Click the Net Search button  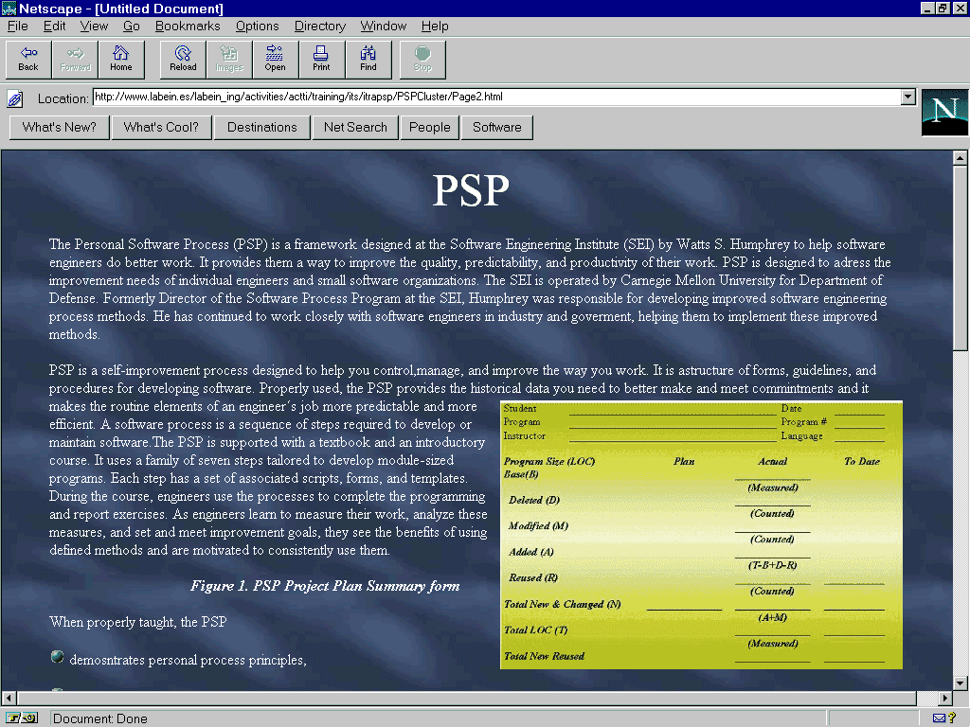355,128
